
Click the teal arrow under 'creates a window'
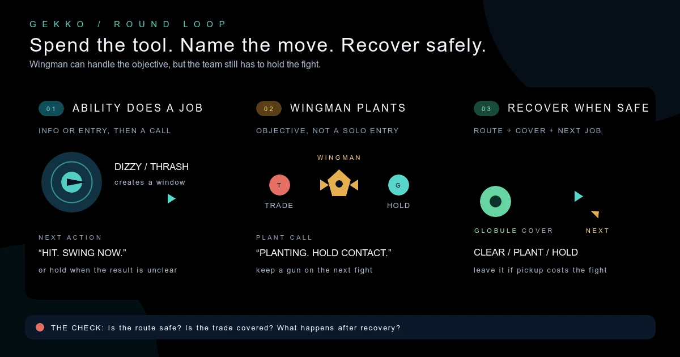[172, 198]
